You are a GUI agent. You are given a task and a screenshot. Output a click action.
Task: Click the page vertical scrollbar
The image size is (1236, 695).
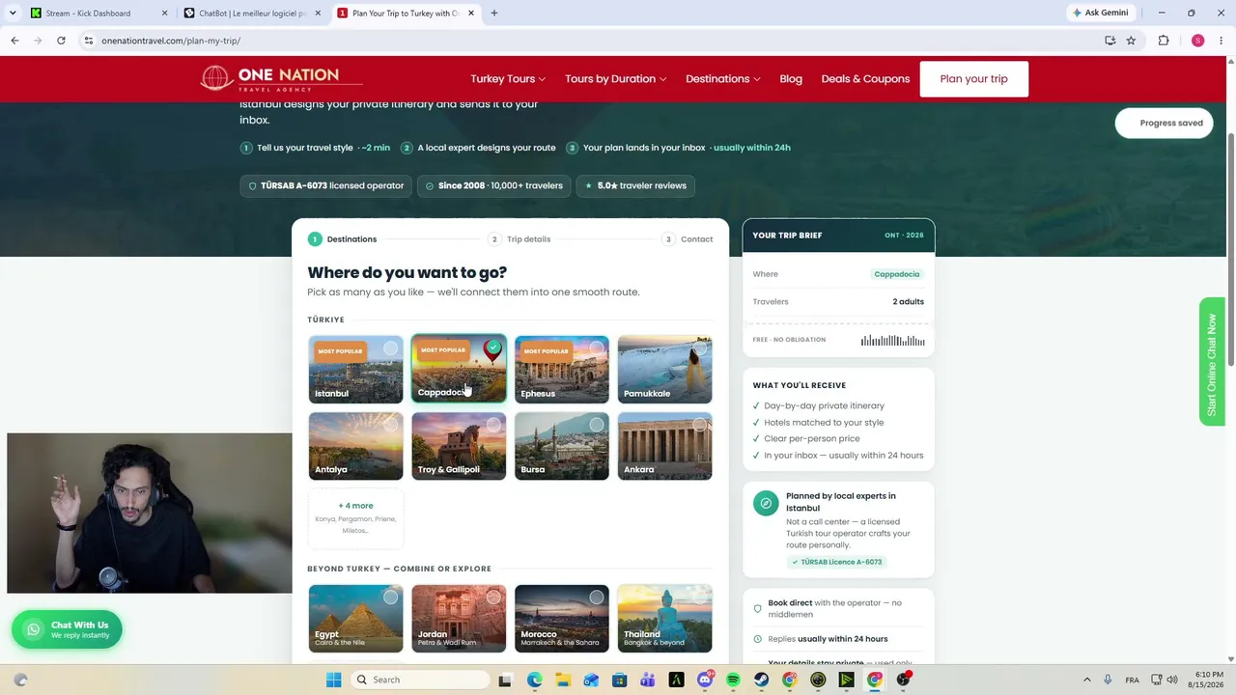[1230, 248]
